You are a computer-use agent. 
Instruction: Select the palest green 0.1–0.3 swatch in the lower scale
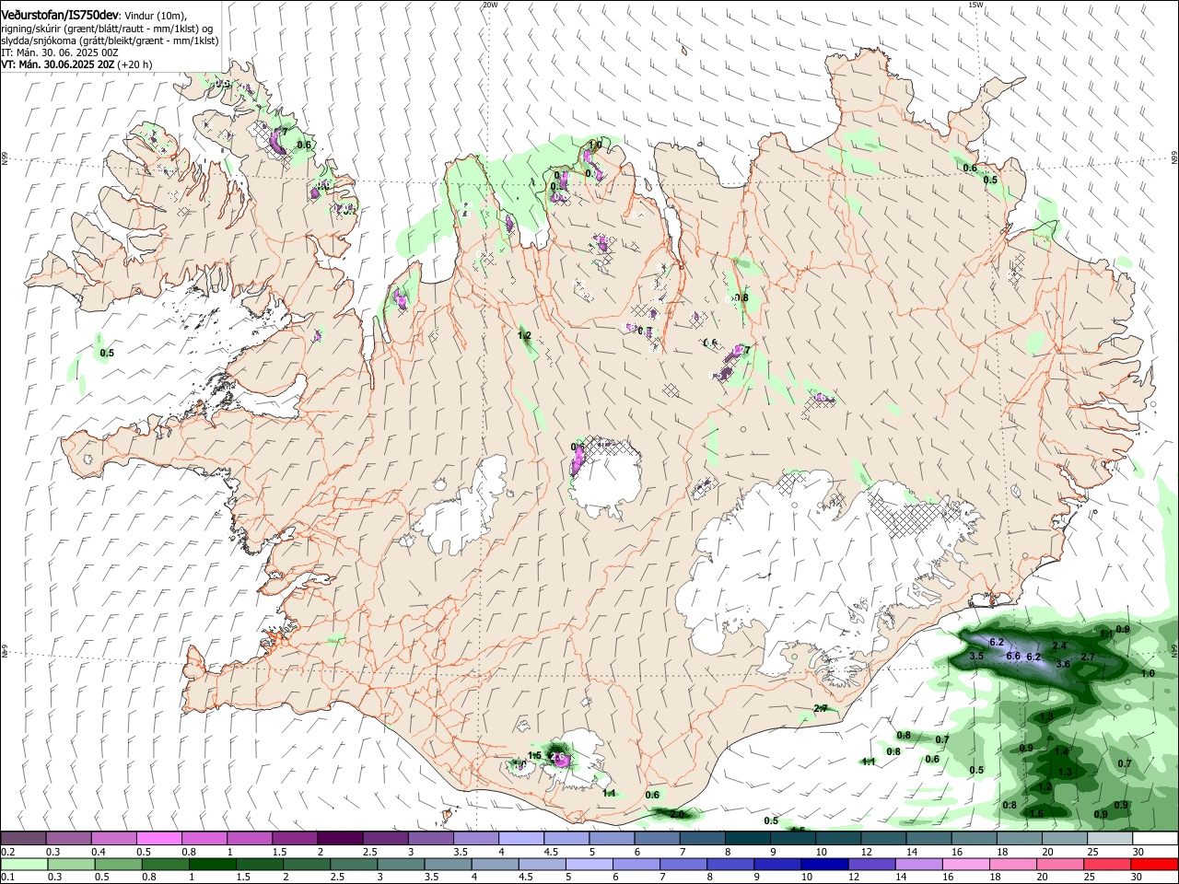tap(25, 864)
